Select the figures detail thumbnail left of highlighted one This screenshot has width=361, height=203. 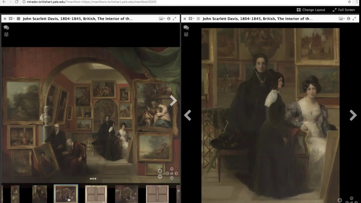click(x=39, y=194)
